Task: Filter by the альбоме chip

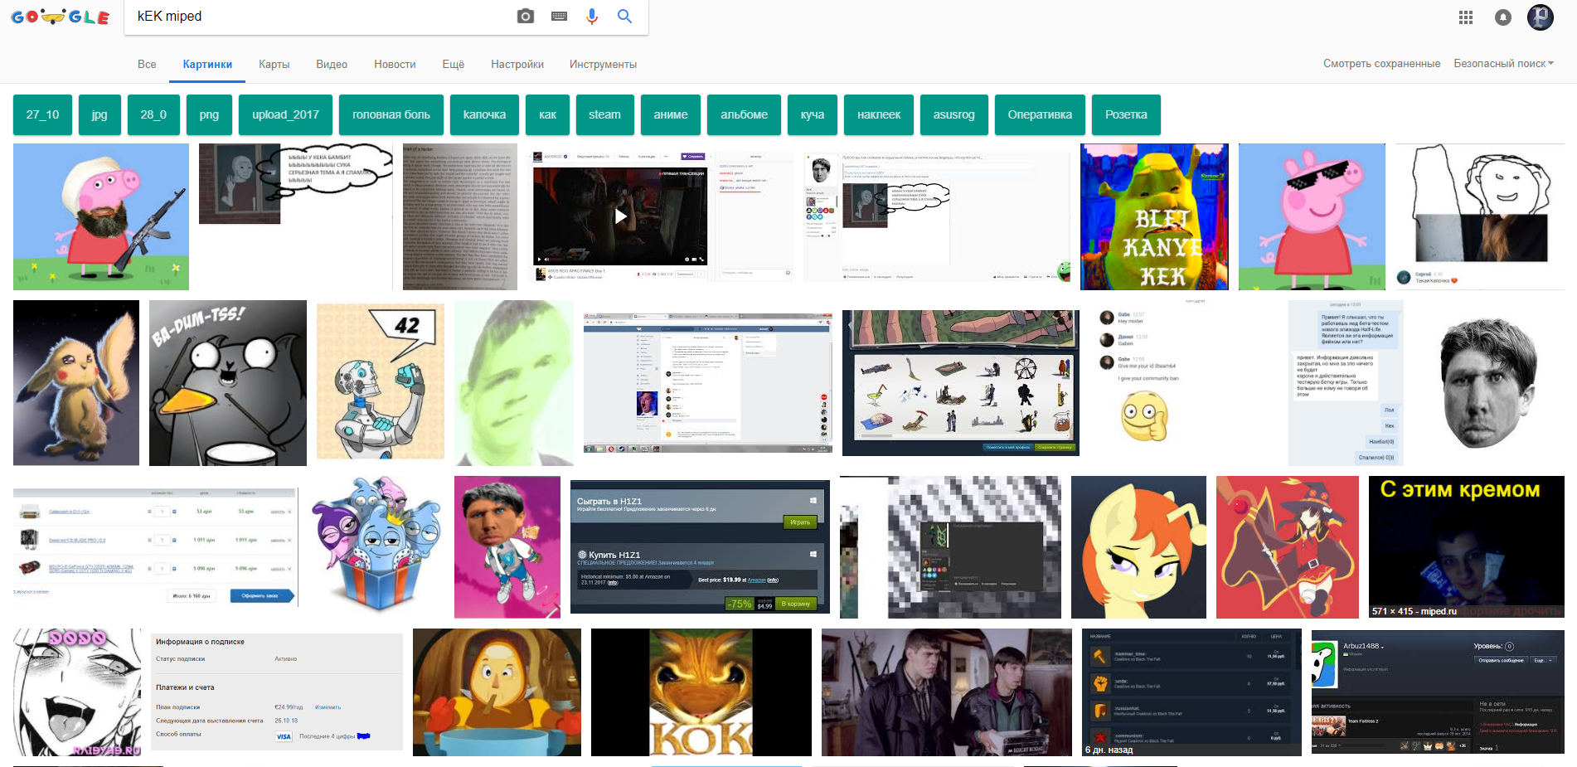Action: (744, 114)
